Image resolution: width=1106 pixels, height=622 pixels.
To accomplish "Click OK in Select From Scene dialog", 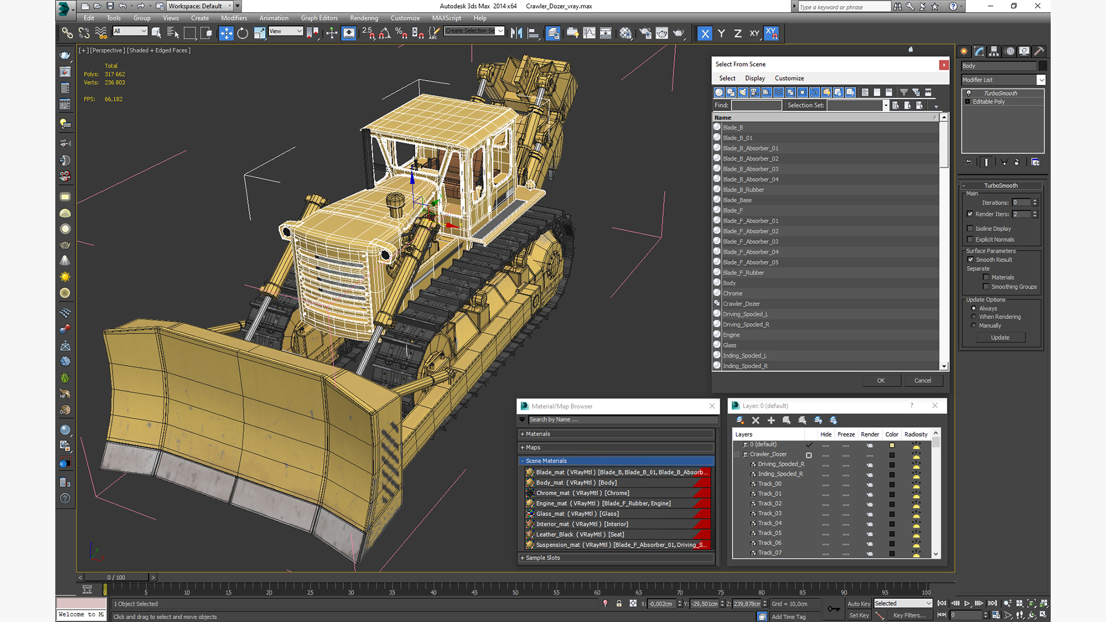I will [880, 381].
